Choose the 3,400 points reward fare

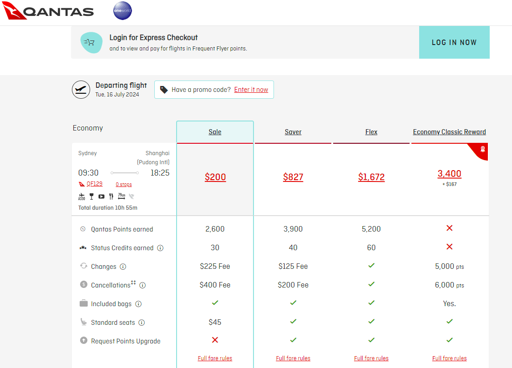point(449,174)
